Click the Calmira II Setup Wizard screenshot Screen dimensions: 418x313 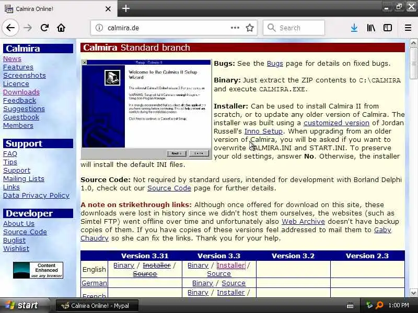[x=146, y=109]
